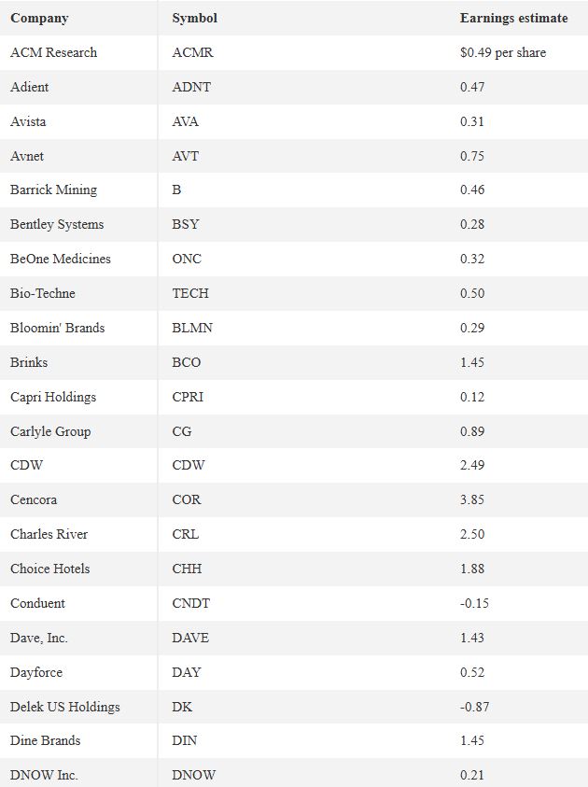Select the Capri Holdings row
588x787 pixels.
[x=294, y=397]
